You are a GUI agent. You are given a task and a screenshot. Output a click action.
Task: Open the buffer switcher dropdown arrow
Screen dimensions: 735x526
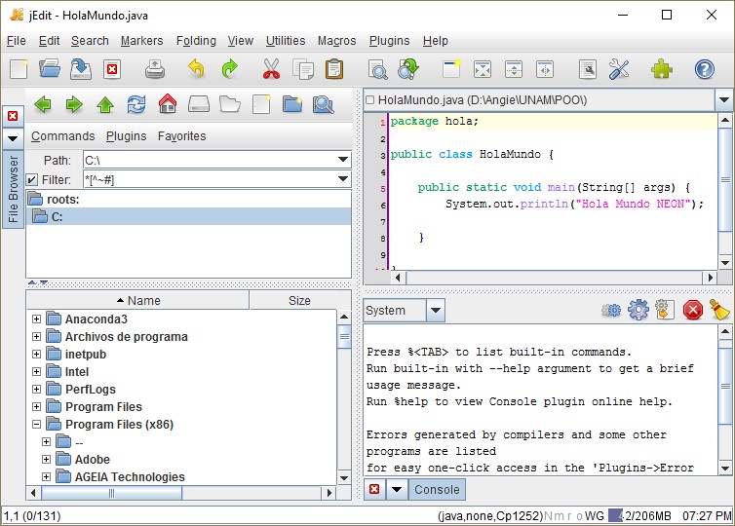(x=724, y=99)
